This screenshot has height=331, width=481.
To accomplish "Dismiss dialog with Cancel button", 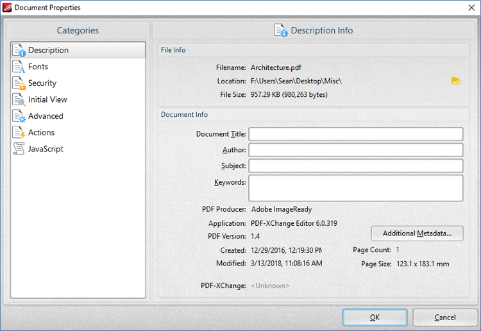I will point(445,317).
